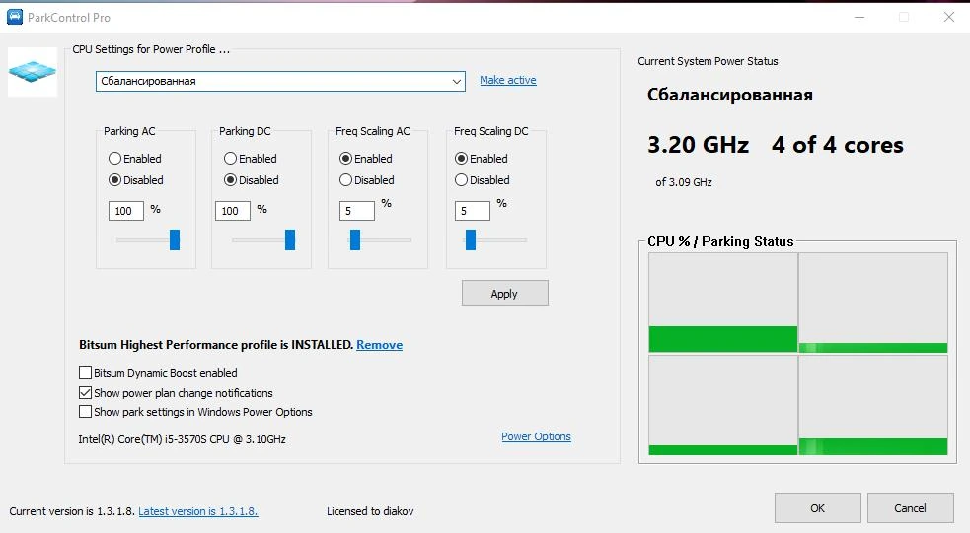Minimize the ParkControl Pro window

point(859,17)
